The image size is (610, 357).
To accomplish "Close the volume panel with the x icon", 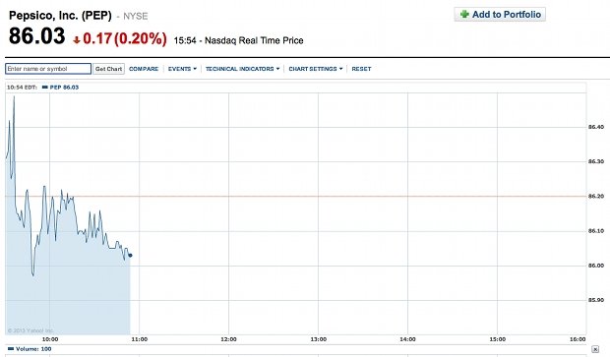I will (x=595, y=349).
